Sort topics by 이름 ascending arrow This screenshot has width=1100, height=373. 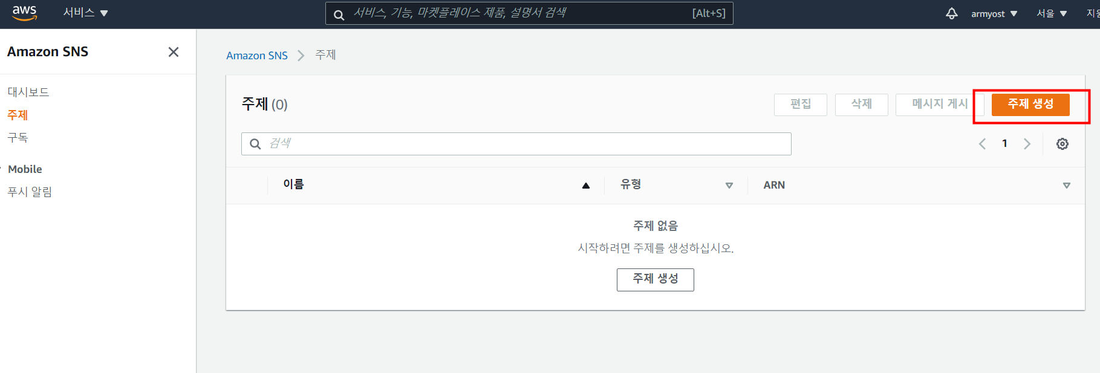(x=585, y=186)
